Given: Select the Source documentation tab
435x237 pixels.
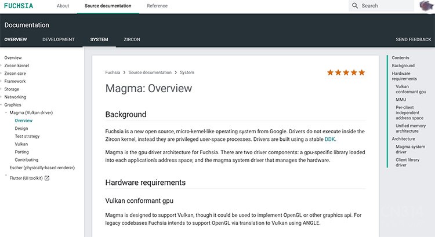Looking at the screenshot, I should (x=108, y=6).
